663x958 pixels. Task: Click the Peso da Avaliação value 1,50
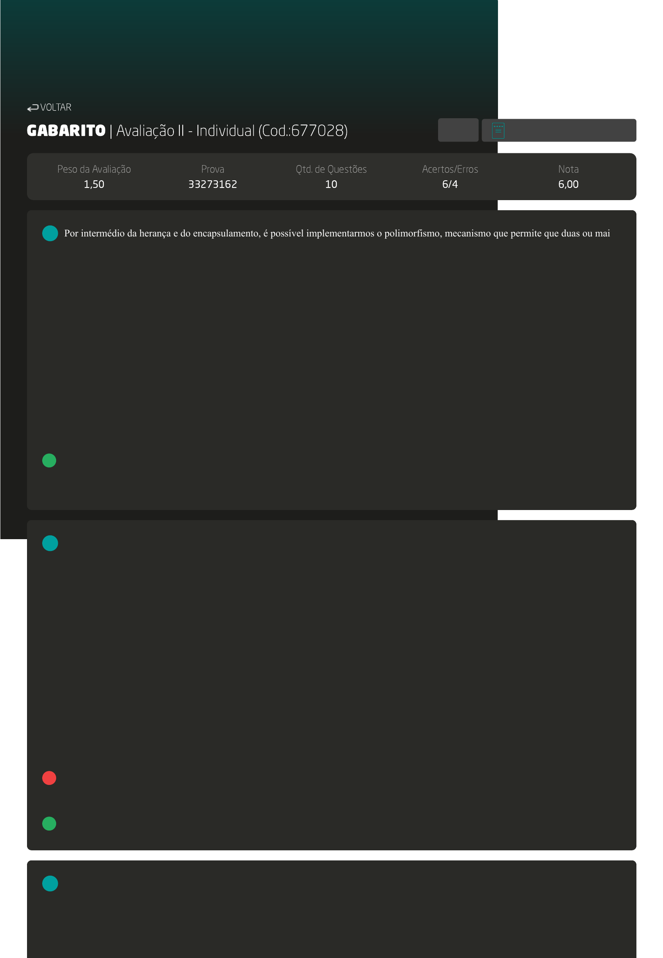pos(94,184)
